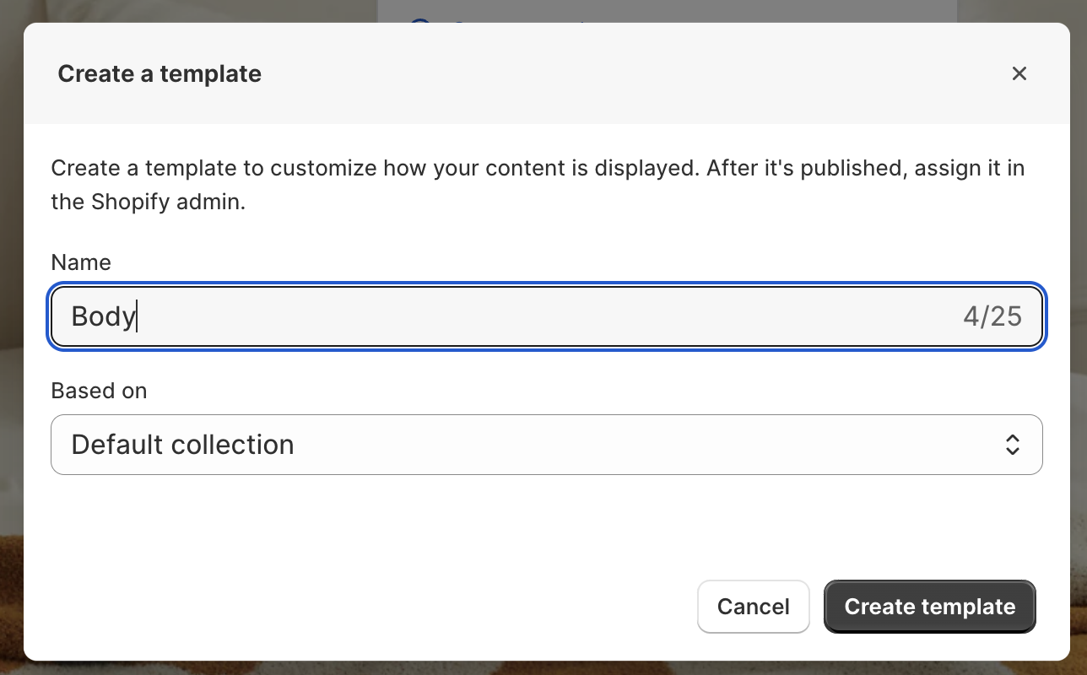Viewport: 1087px width, 675px height.
Task: Click the up-down chevron in Based on selector
Action: tap(1013, 445)
